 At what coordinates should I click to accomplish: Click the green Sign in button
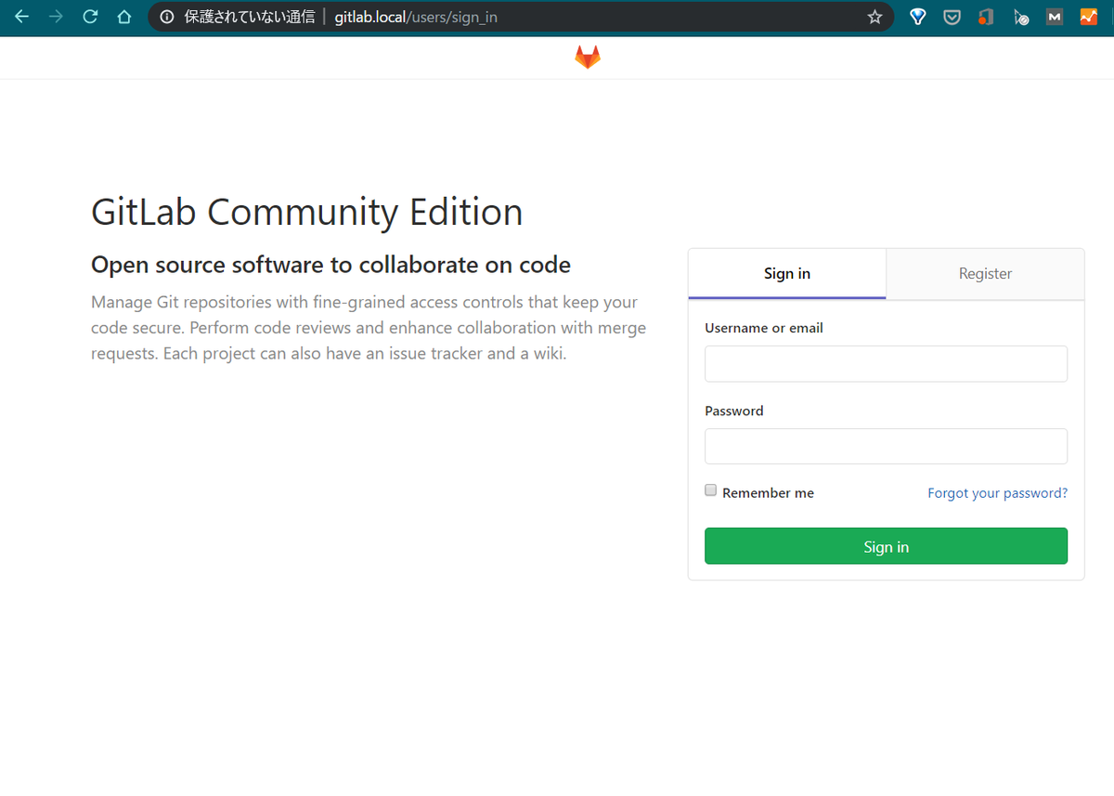pos(886,546)
